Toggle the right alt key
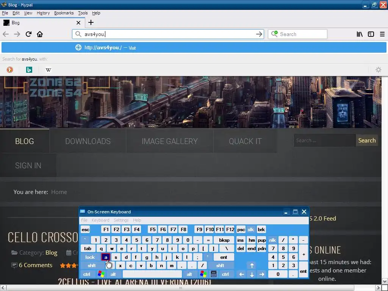 [x=189, y=274]
